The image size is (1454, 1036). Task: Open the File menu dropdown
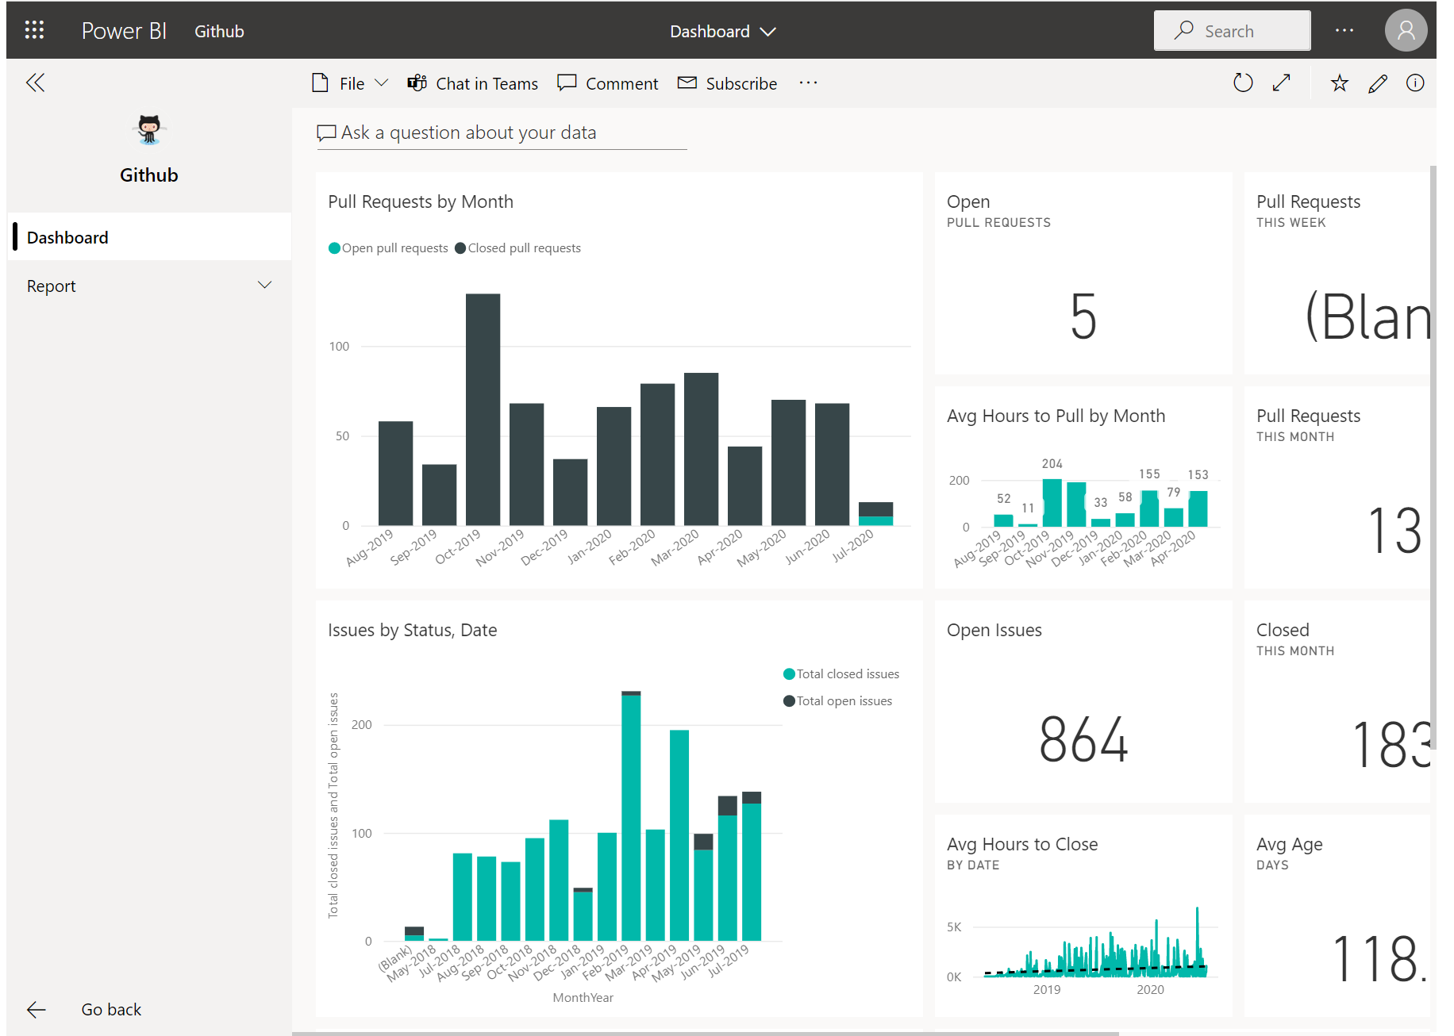coord(350,83)
